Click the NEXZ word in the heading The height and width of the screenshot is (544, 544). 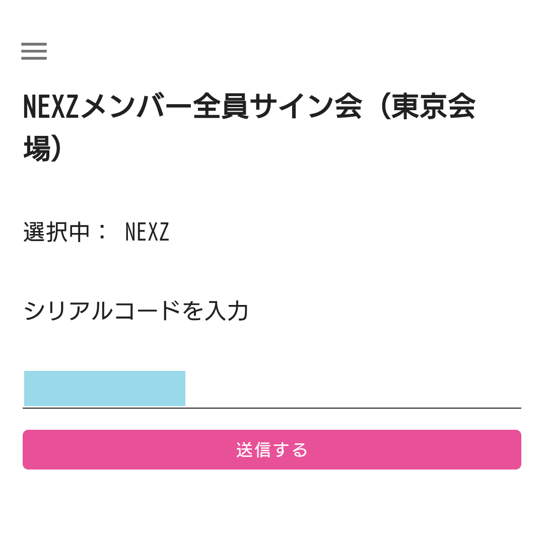coord(51,107)
